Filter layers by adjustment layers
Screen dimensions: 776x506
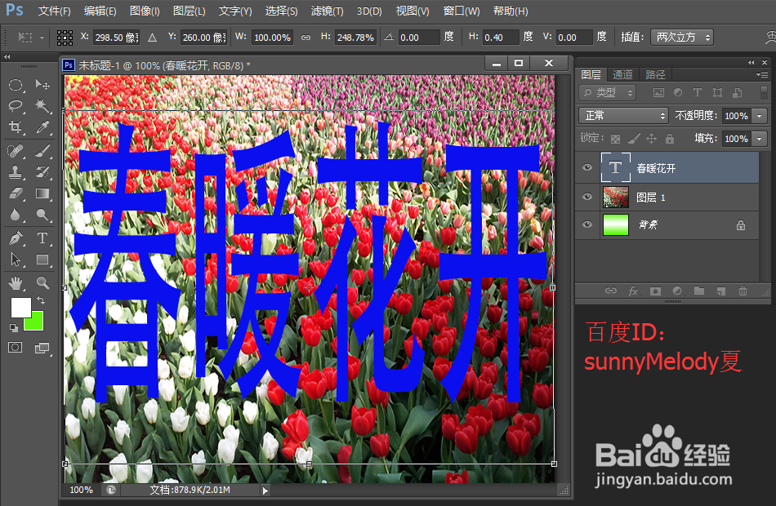pyautogui.click(x=678, y=92)
